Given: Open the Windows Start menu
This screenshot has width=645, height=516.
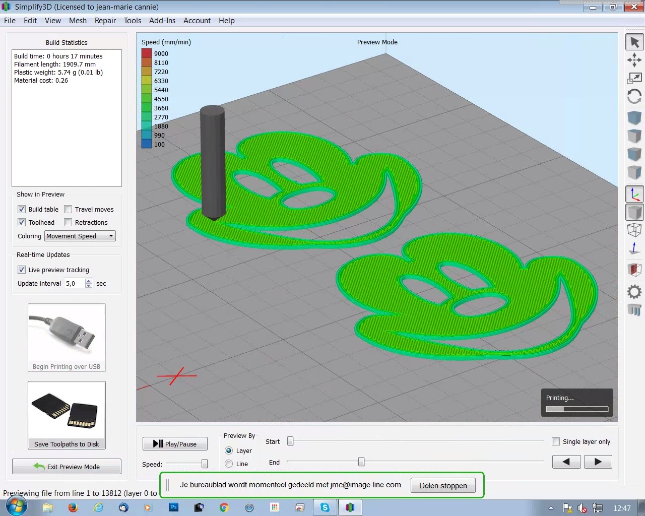Looking at the screenshot, I should [x=16, y=507].
